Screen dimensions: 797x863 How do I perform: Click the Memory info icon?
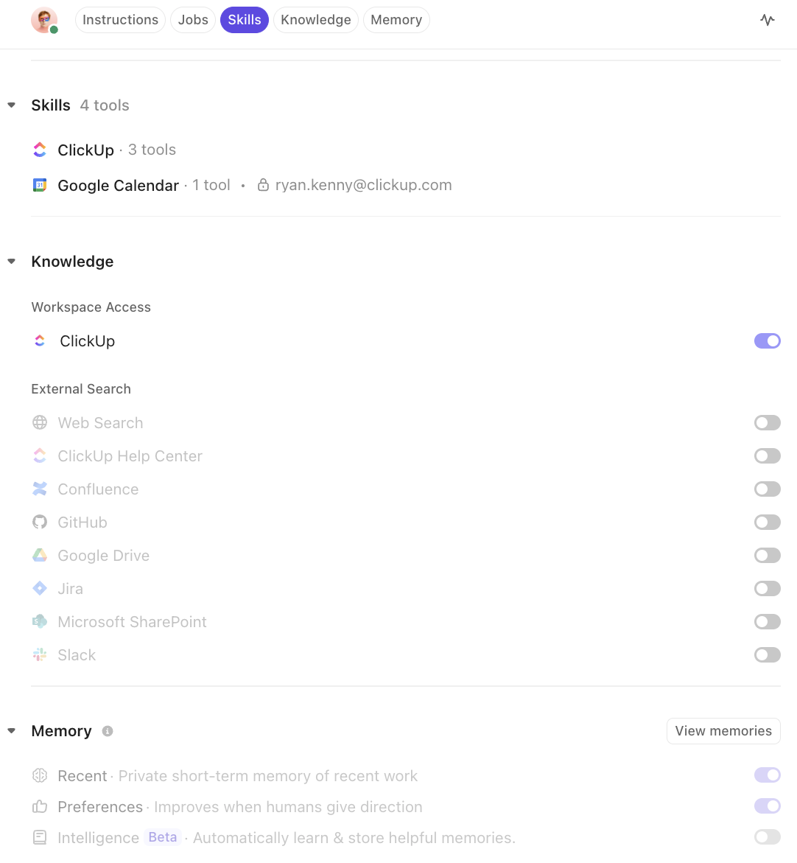click(x=108, y=731)
